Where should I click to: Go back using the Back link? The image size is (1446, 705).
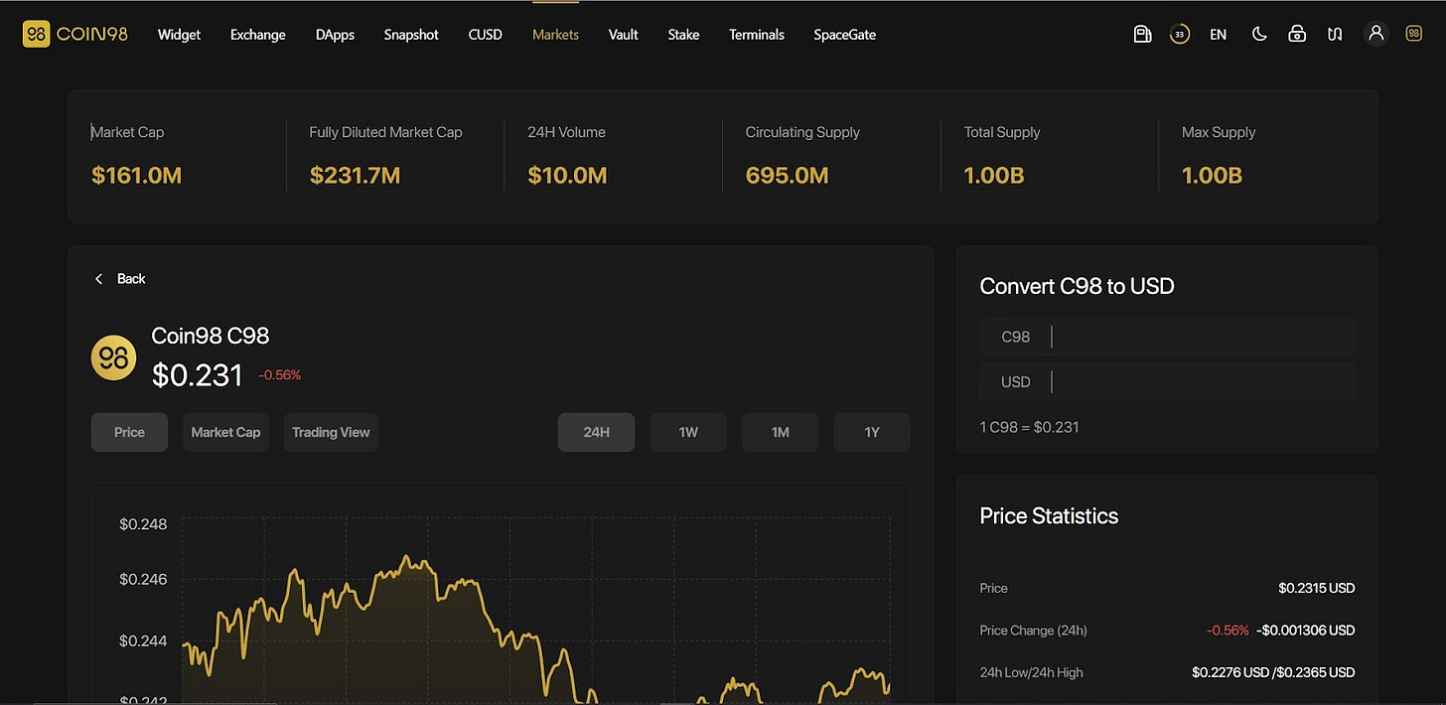131,279
